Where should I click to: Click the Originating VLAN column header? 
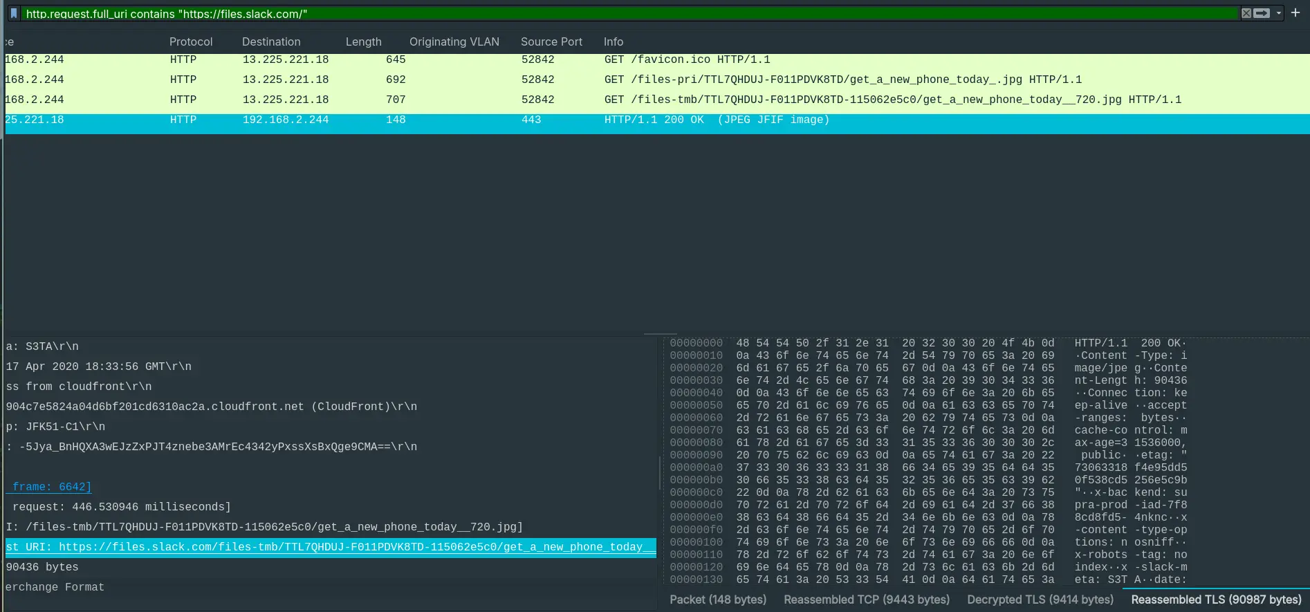click(x=454, y=41)
